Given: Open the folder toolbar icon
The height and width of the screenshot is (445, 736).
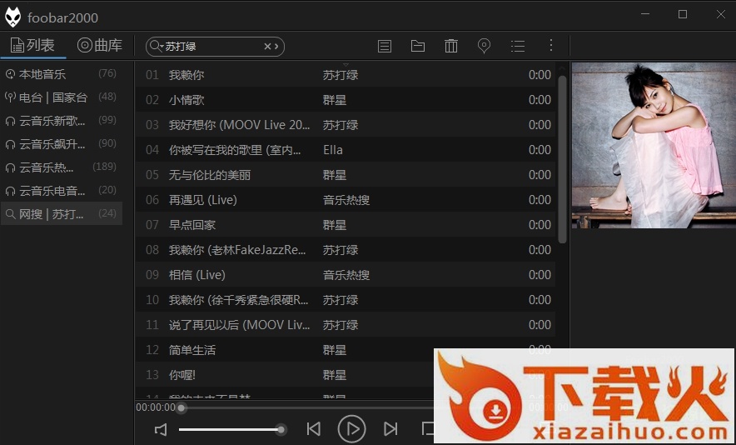Looking at the screenshot, I should tap(418, 46).
